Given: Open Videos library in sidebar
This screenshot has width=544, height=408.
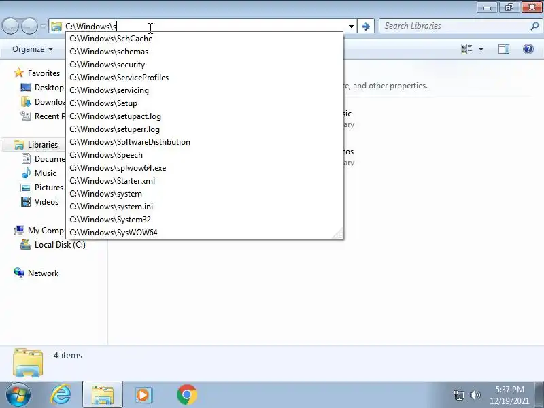Looking at the screenshot, I should [46, 201].
